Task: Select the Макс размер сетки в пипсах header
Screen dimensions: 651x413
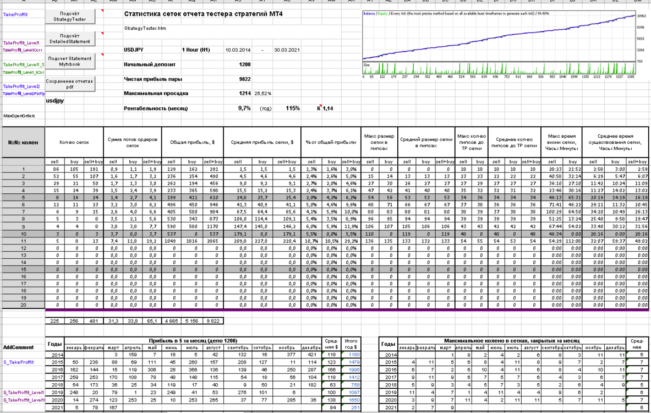Action: click(x=379, y=142)
